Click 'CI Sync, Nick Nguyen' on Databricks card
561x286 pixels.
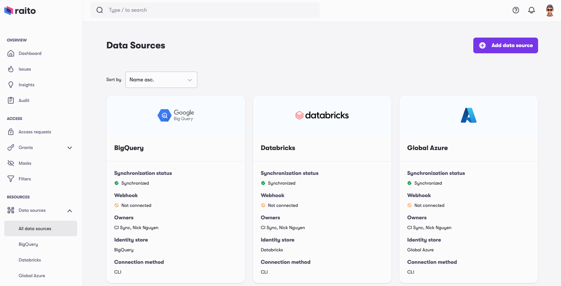point(283,227)
